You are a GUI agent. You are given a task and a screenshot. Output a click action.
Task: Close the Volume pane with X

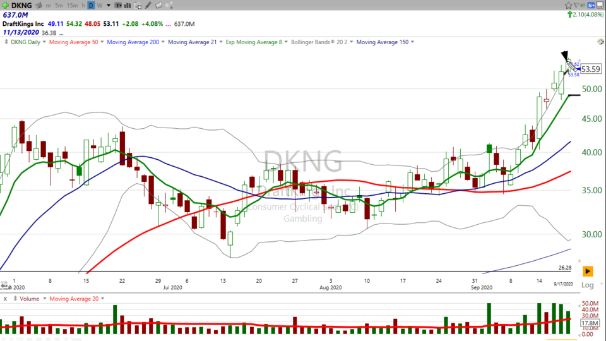coord(5,299)
